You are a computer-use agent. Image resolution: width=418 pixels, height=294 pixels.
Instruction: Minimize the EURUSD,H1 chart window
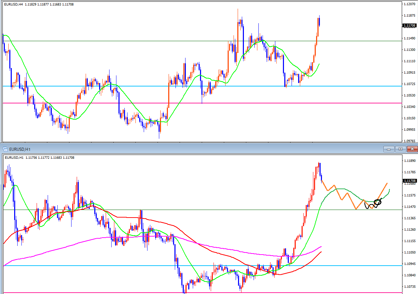[389, 149]
